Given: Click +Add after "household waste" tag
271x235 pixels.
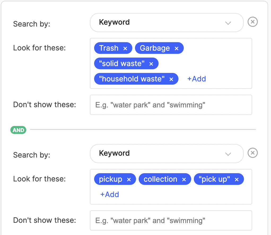Looking at the screenshot, I should 196,79.
